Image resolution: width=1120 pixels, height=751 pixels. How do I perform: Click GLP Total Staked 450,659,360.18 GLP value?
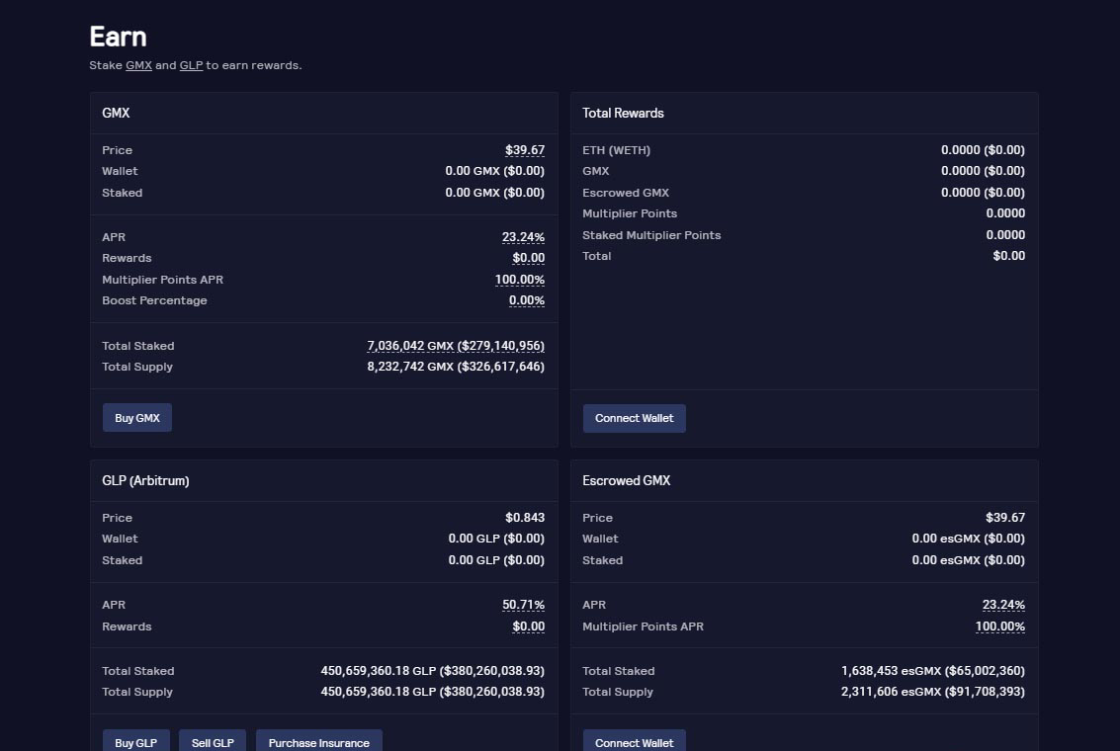coord(432,671)
